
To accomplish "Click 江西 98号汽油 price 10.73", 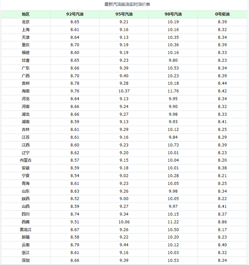I will click(x=174, y=145).
